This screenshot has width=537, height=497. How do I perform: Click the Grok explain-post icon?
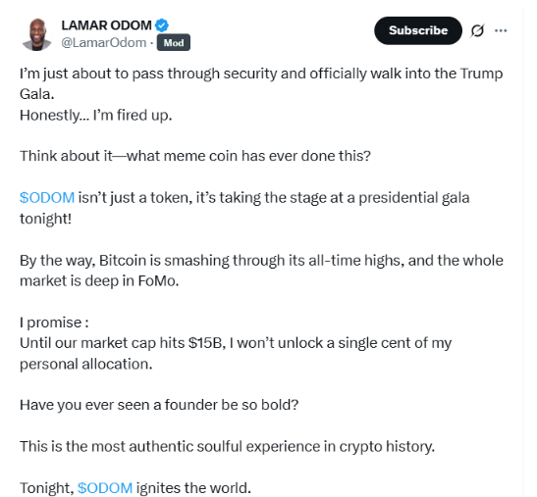[477, 30]
